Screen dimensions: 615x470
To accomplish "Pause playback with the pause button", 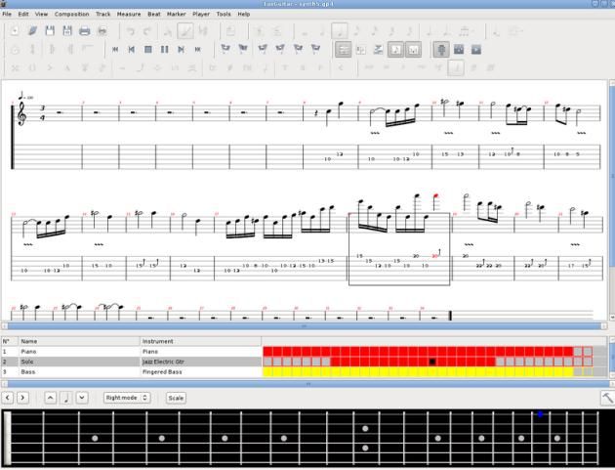I will coord(165,49).
